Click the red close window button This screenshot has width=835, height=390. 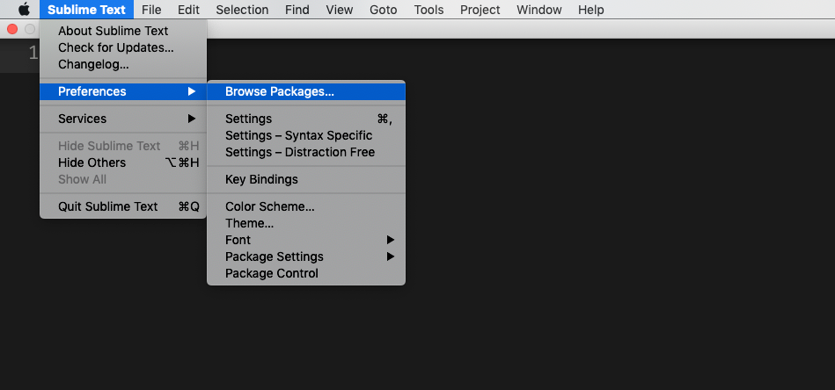point(12,29)
